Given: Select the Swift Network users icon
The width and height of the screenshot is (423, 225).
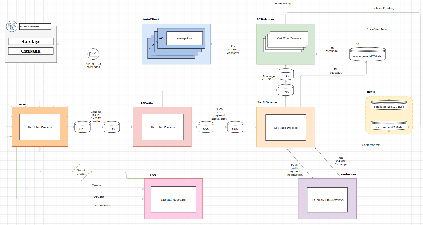Looking at the screenshot, I should [x=12, y=26].
